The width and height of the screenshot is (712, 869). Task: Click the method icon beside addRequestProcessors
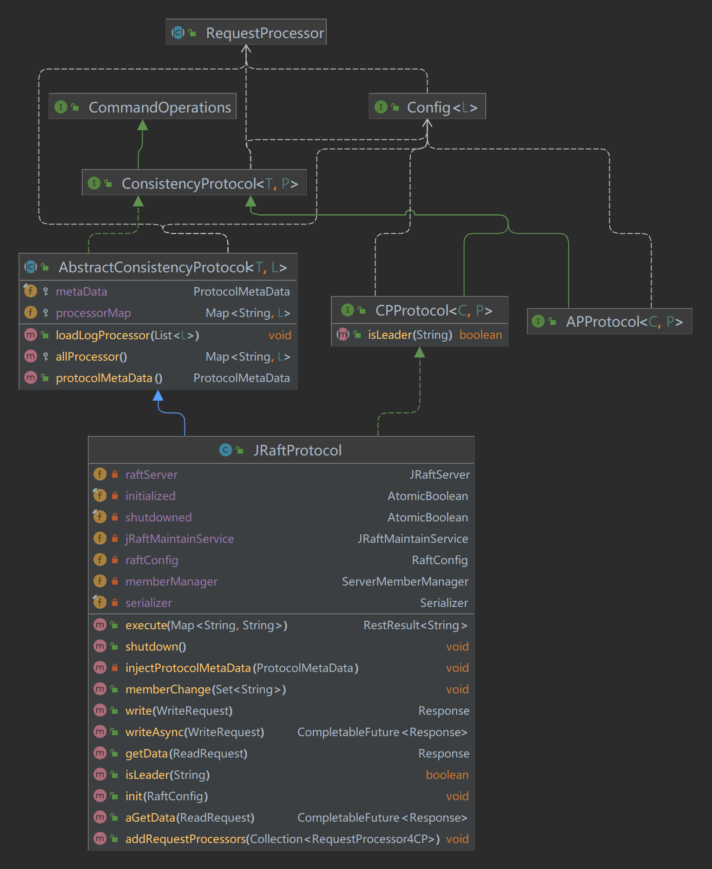pos(100,838)
